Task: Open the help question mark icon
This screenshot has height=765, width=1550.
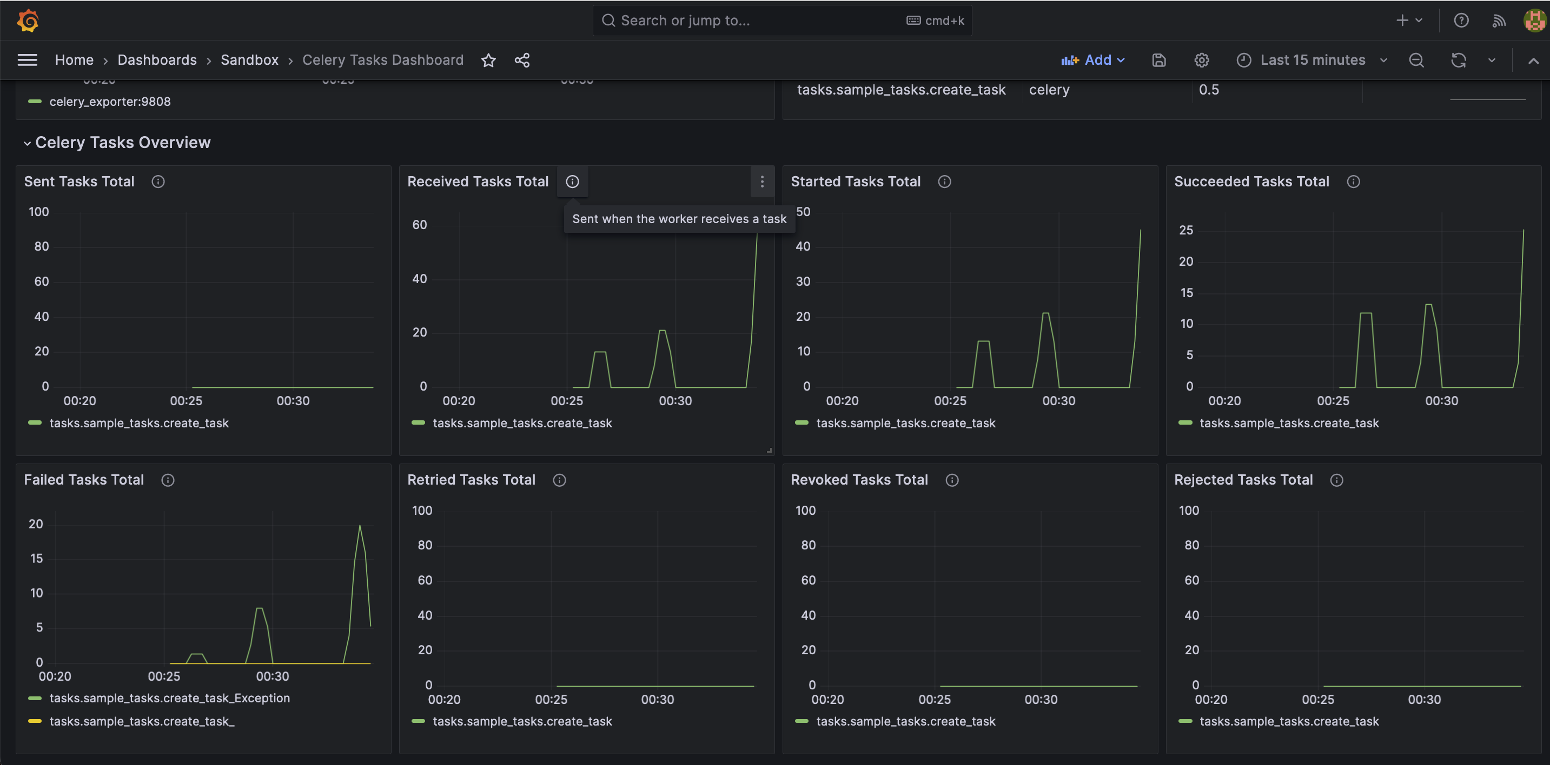Action: point(1461,21)
